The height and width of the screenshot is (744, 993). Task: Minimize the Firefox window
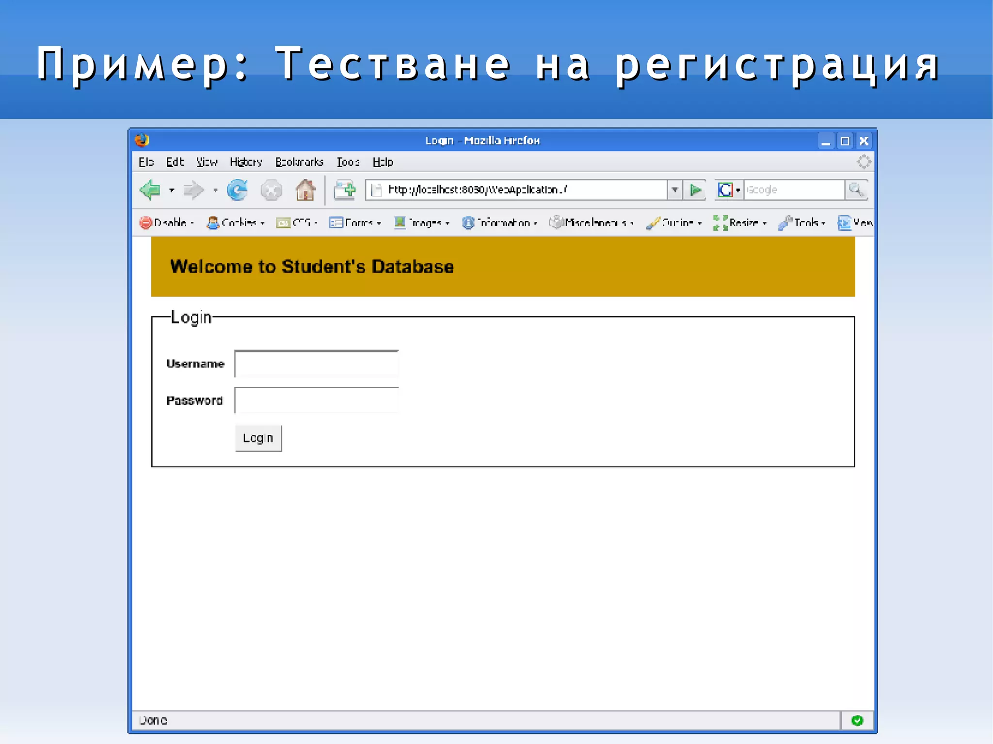(x=826, y=141)
